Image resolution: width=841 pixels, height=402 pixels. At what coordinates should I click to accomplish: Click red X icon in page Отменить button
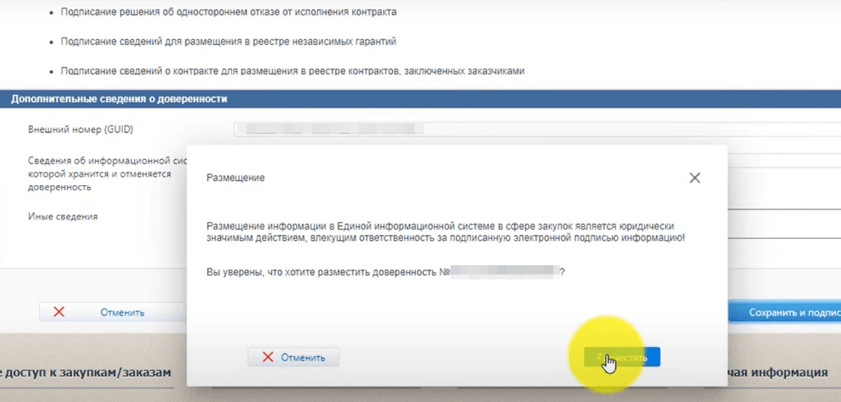pos(59,312)
